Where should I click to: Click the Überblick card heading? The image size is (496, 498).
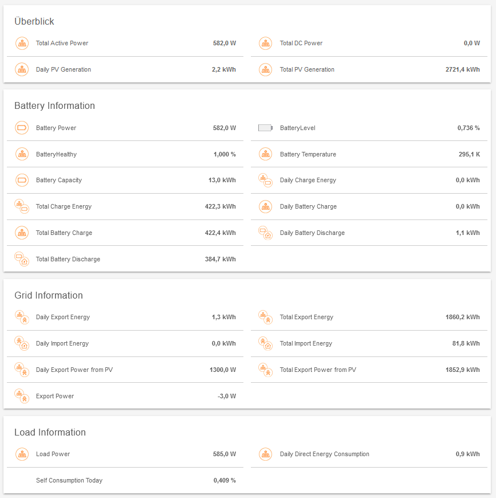coord(34,21)
